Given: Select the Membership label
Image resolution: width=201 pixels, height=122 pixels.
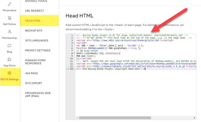Looking at the screenshot, I should click(9, 38).
